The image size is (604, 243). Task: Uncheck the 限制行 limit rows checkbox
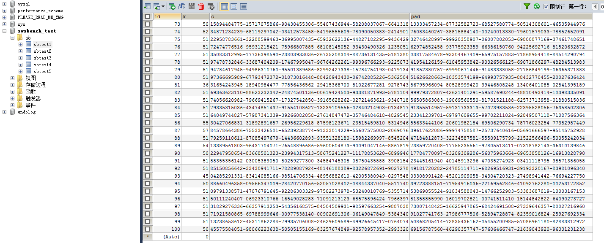546,6
